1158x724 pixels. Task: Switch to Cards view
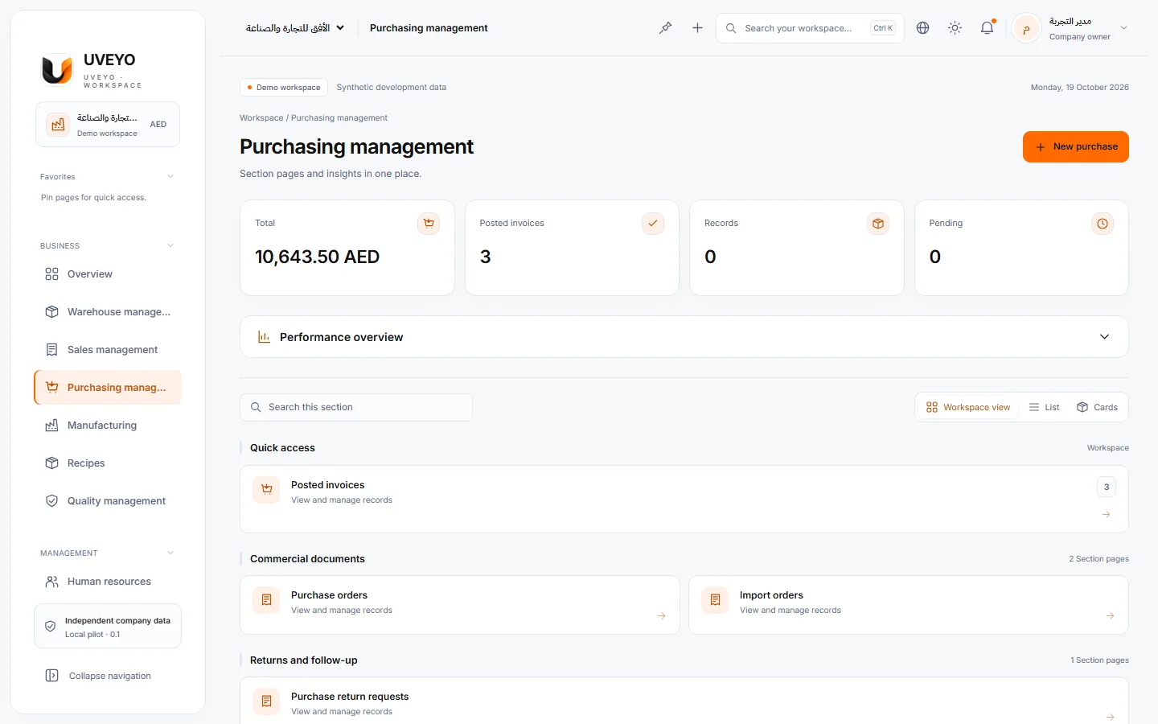click(x=1097, y=407)
